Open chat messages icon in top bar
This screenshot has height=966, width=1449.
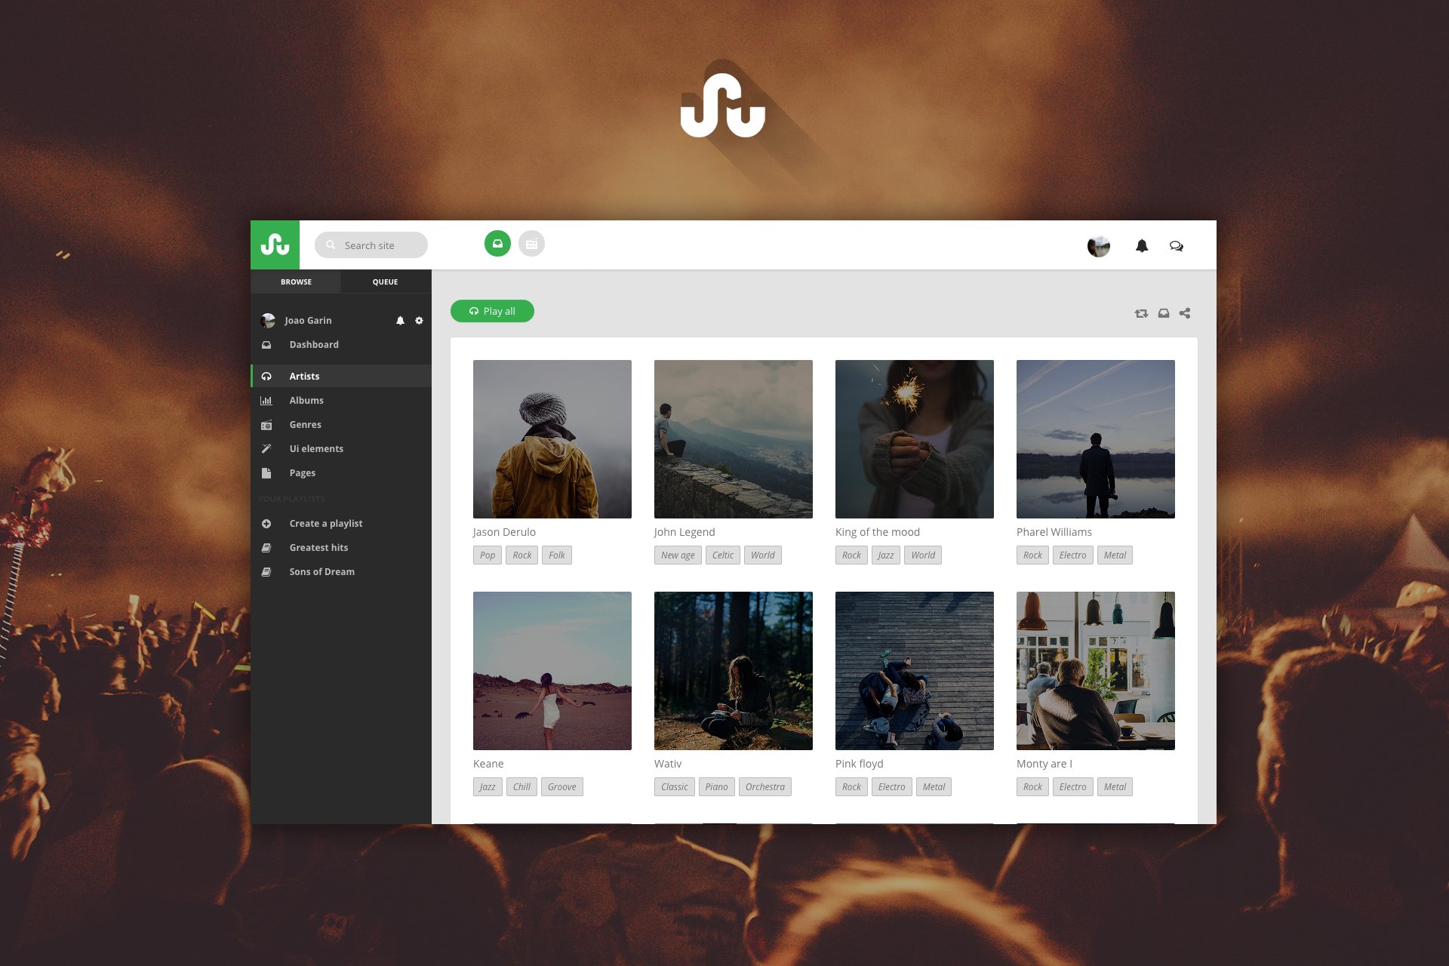pyautogui.click(x=1176, y=246)
